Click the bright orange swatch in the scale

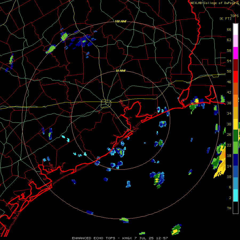[235, 101]
